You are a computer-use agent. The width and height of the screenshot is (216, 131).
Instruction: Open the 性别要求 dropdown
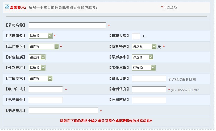[37, 68]
